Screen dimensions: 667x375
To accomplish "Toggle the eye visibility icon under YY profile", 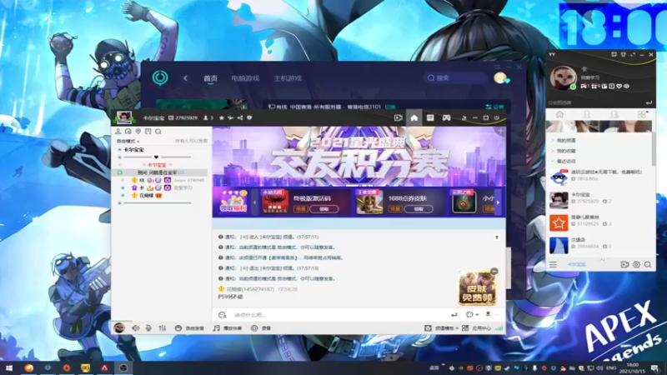I will [626, 87].
